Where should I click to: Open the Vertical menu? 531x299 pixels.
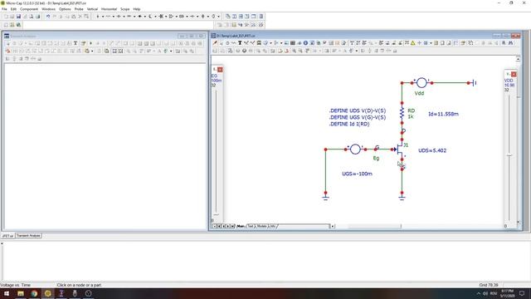(x=92, y=9)
